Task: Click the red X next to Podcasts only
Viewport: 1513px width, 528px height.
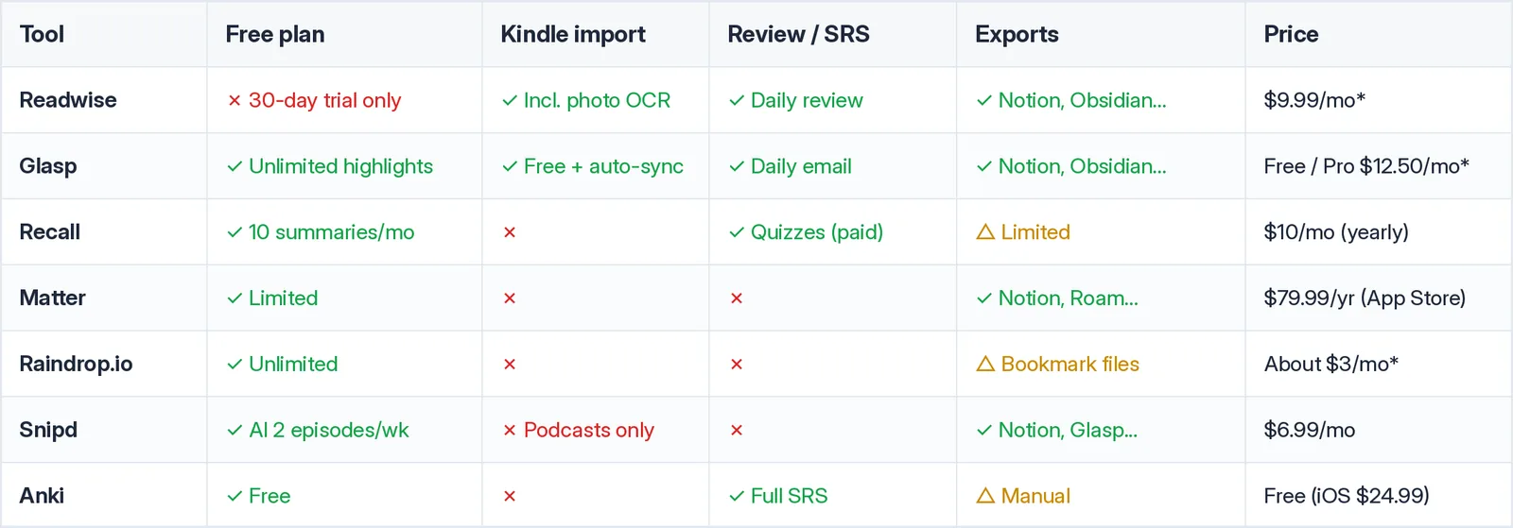Action: click(510, 430)
